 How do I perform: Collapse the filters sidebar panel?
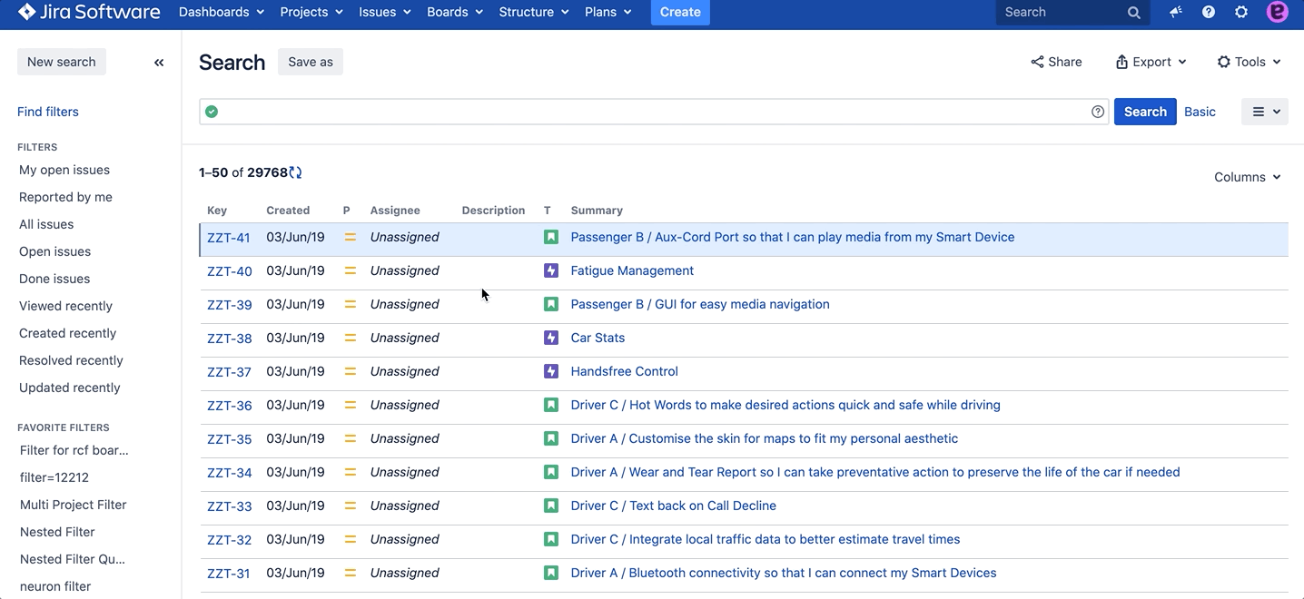click(159, 63)
